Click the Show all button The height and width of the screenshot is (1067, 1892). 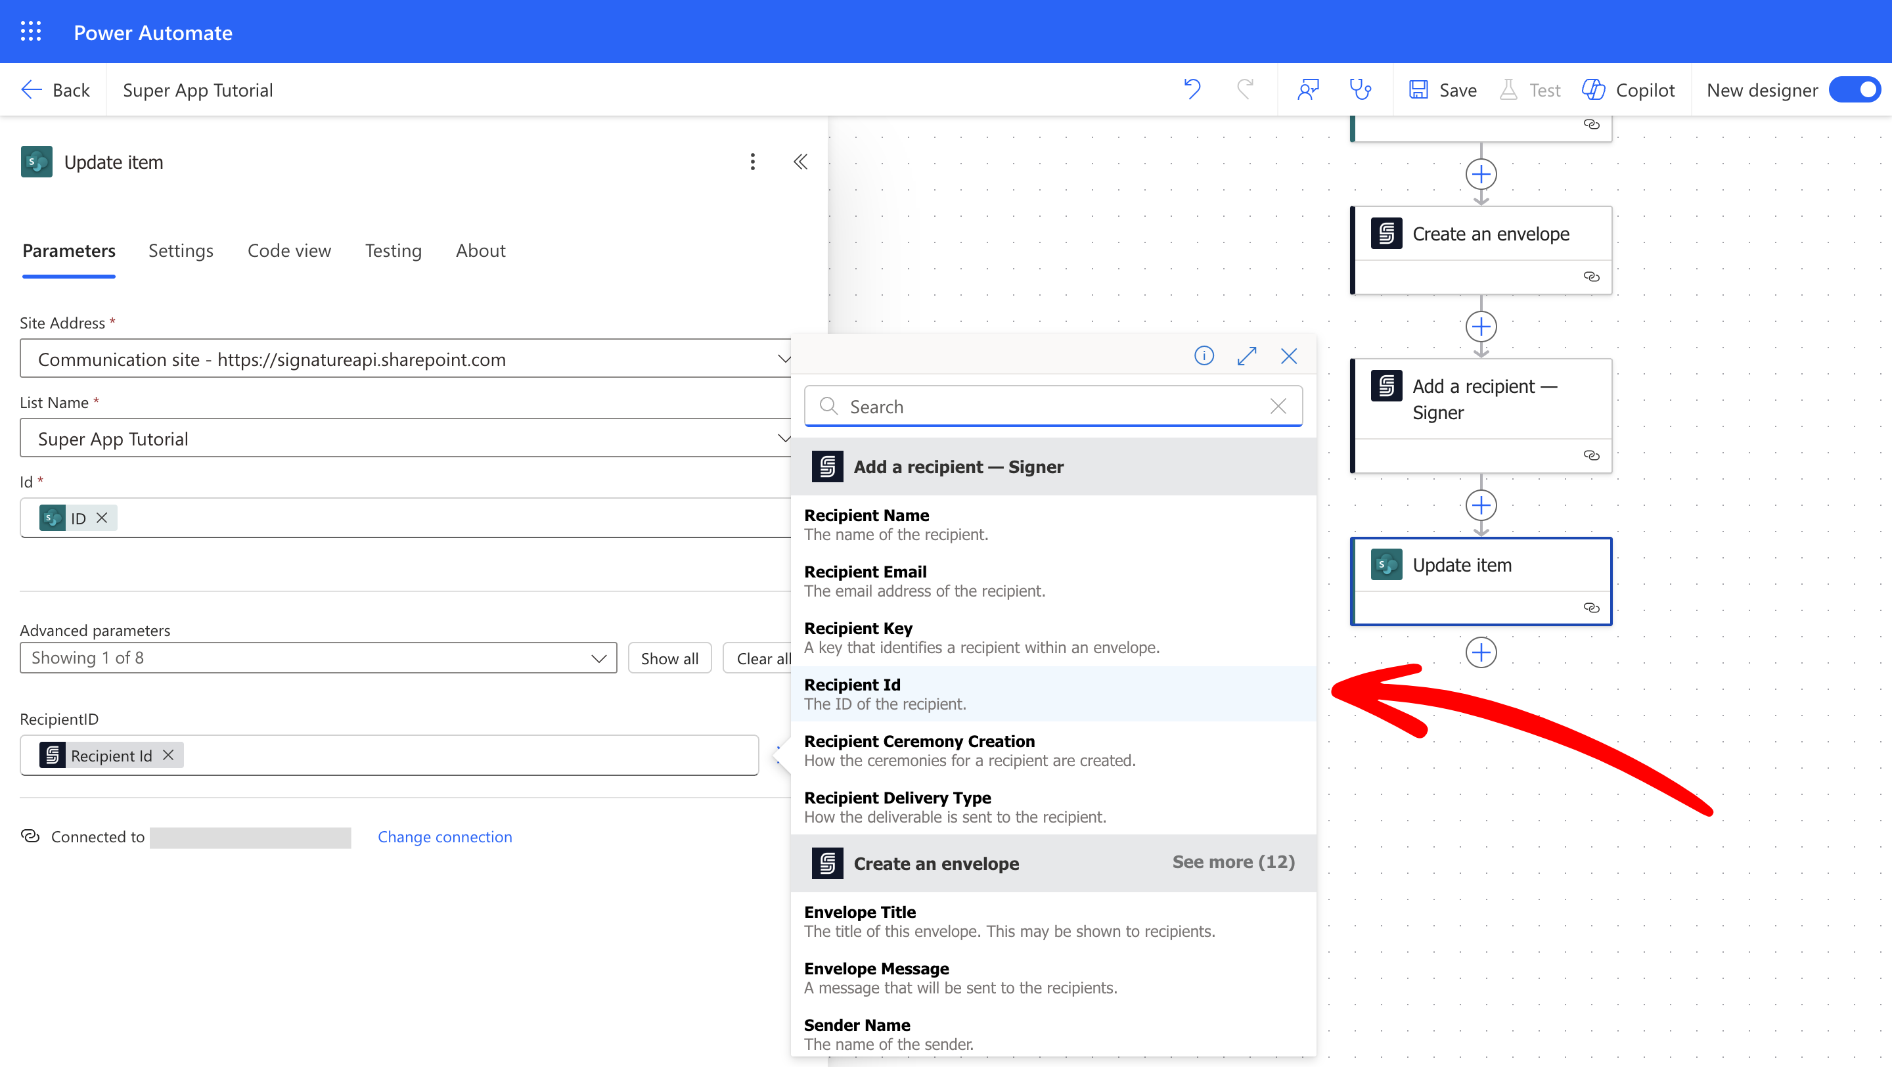coord(669,658)
